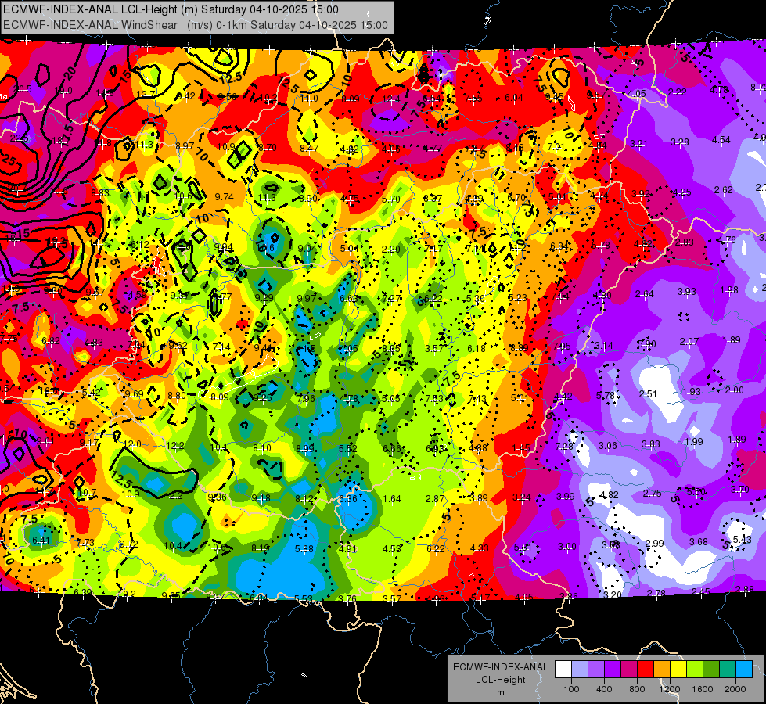This screenshot has width=766, height=704.
Task: Click the grid value 9.74
Action: (x=225, y=196)
